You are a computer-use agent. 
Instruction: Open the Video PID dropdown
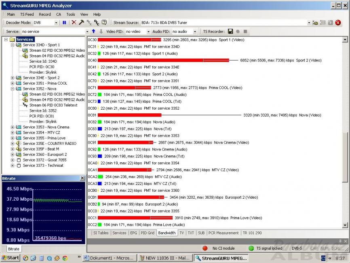point(148,32)
